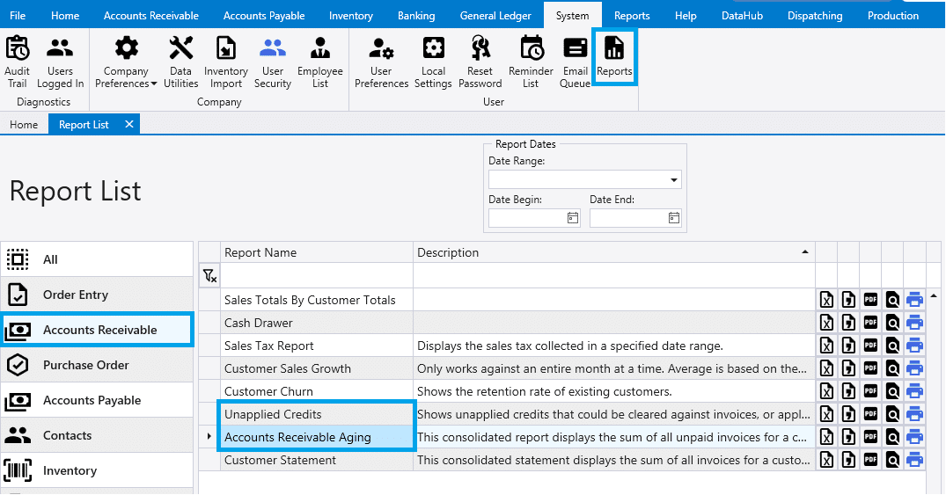Open the Production ribbon tab
The height and width of the screenshot is (495, 946).
893,16
